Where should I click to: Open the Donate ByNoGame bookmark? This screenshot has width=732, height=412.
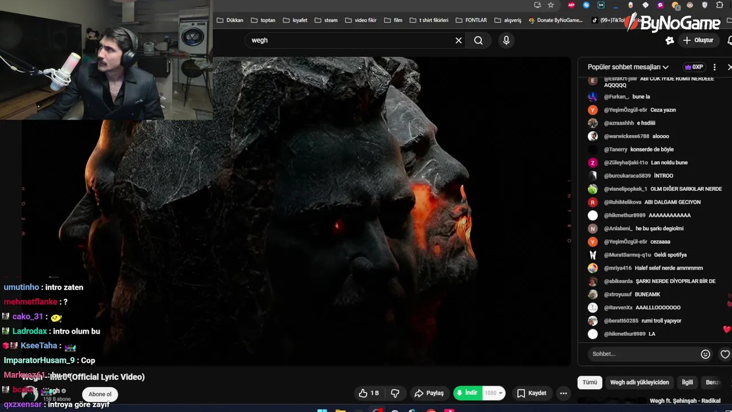(555, 20)
